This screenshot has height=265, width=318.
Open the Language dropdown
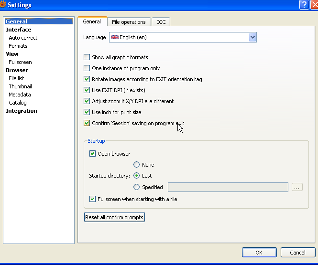click(252, 37)
